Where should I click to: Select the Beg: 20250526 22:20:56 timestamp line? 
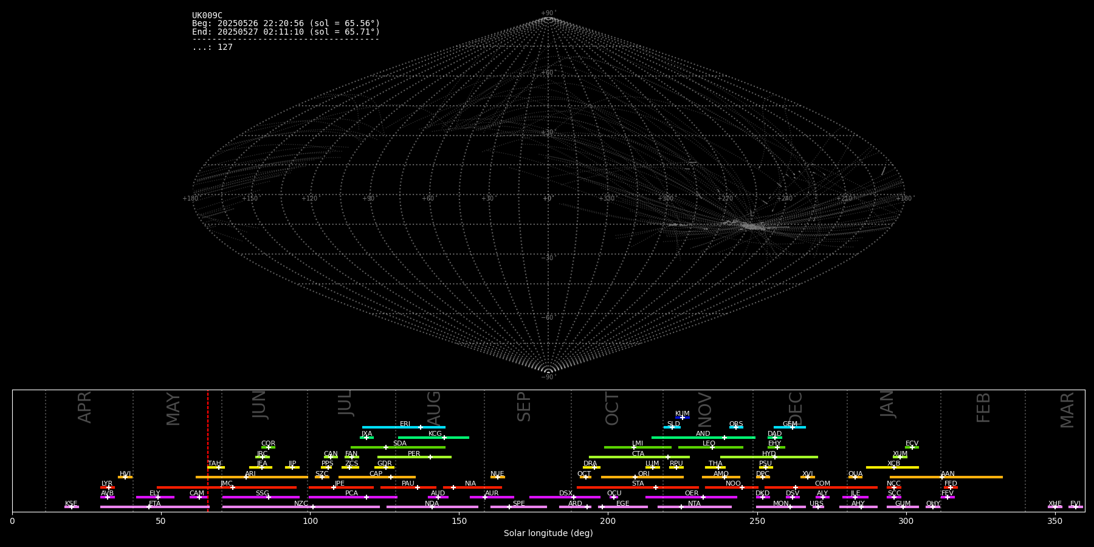pyautogui.click(x=286, y=24)
